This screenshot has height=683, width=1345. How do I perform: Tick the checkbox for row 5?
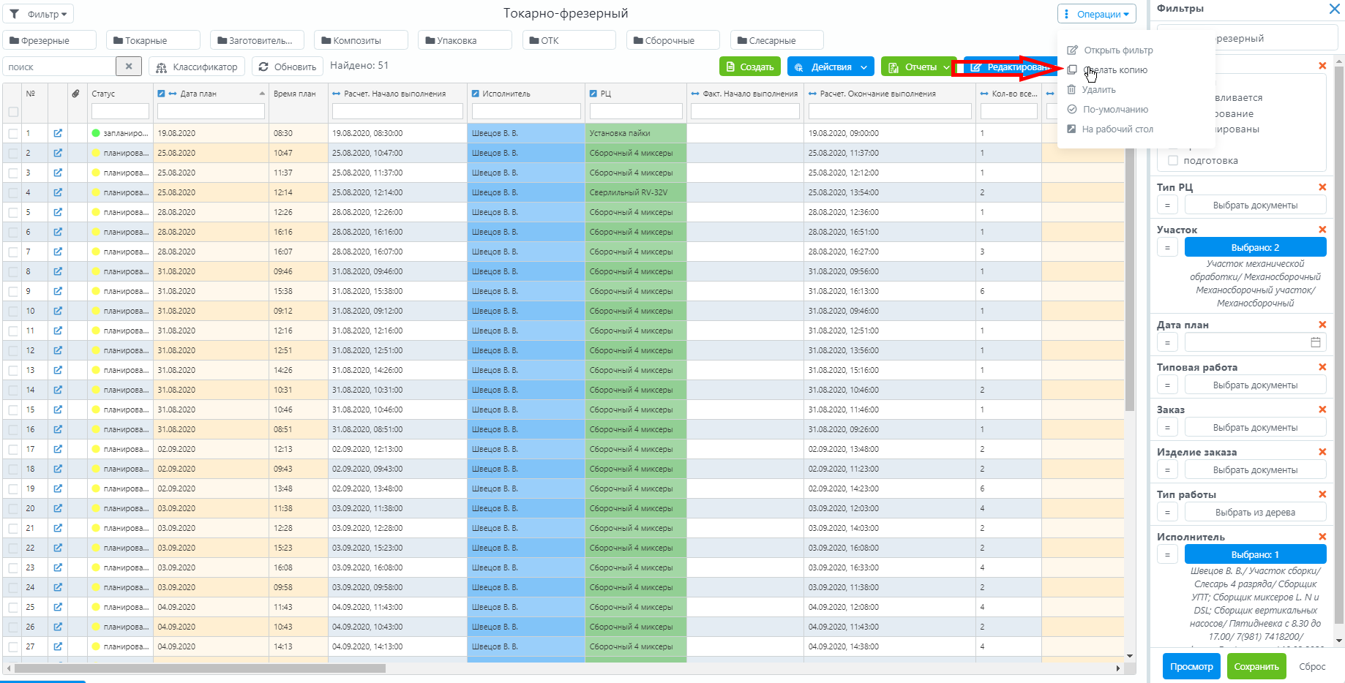pyautogui.click(x=13, y=213)
